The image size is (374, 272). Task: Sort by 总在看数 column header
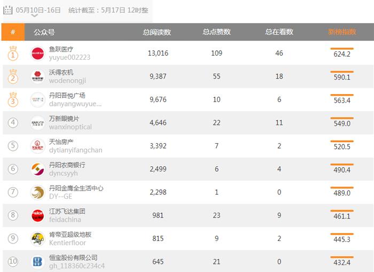[279, 32]
